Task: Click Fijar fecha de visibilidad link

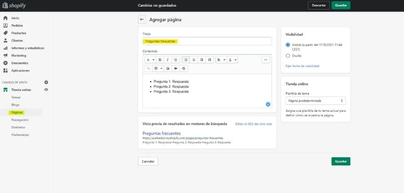Action: coord(302,66)
